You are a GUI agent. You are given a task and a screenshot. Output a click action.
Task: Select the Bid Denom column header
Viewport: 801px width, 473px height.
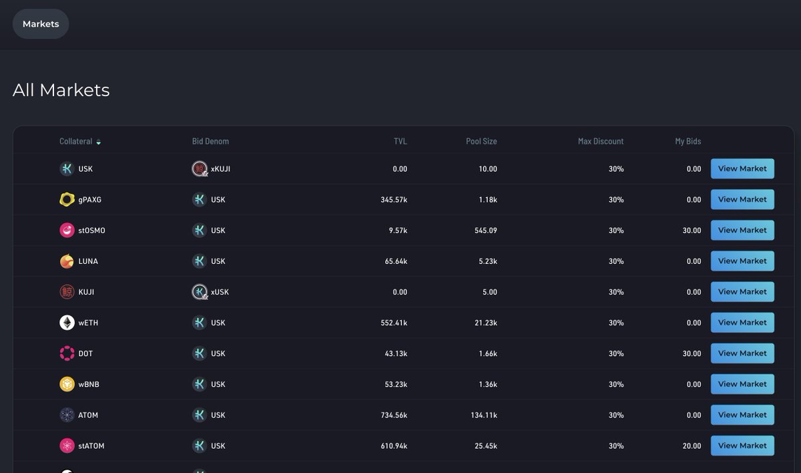(210, 142)
